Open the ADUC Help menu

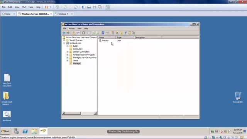86,29
